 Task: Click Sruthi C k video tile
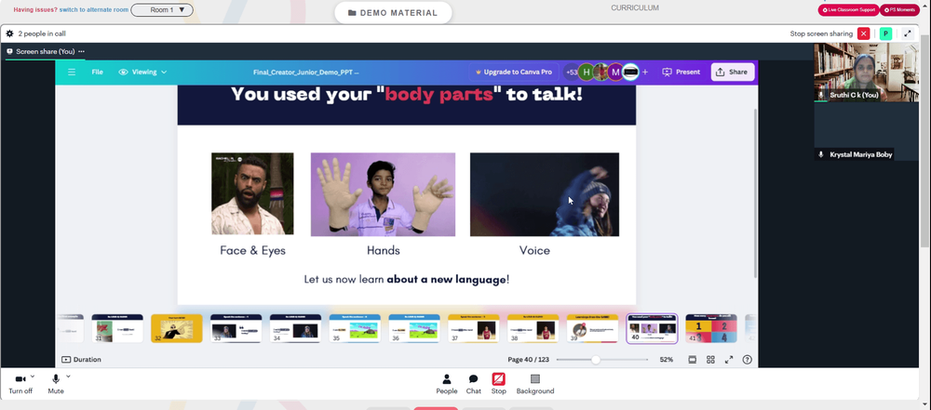pos(866,72)
